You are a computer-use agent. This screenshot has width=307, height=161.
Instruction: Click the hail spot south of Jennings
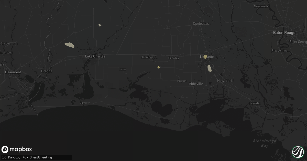(159, 67)
